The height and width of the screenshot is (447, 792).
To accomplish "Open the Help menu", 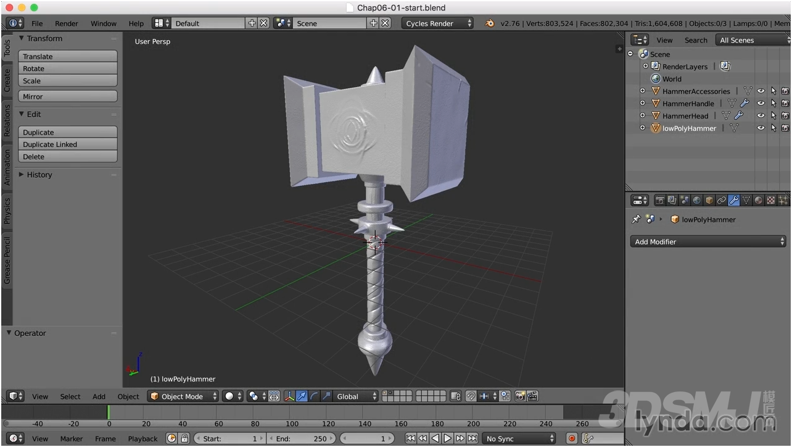I will 136,23.
